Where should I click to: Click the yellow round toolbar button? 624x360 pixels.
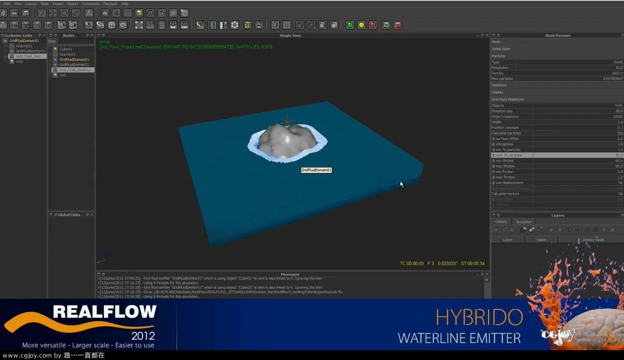pyautogui.click(x=361, y=25)
